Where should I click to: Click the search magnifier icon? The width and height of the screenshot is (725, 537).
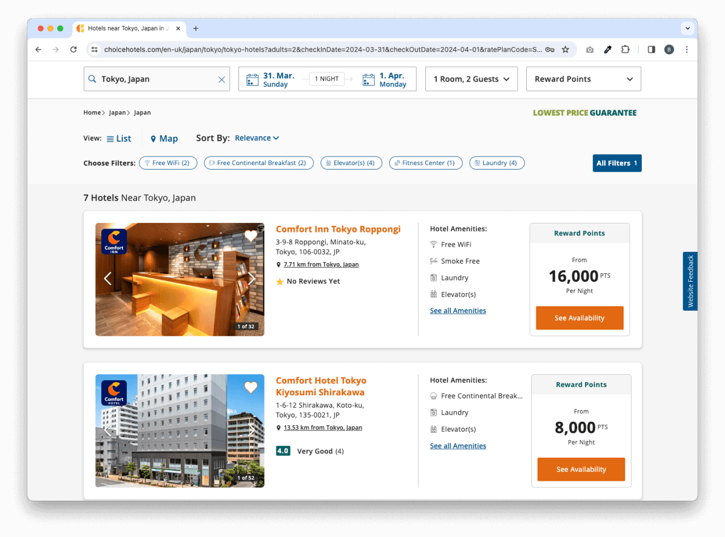[92, 79]
